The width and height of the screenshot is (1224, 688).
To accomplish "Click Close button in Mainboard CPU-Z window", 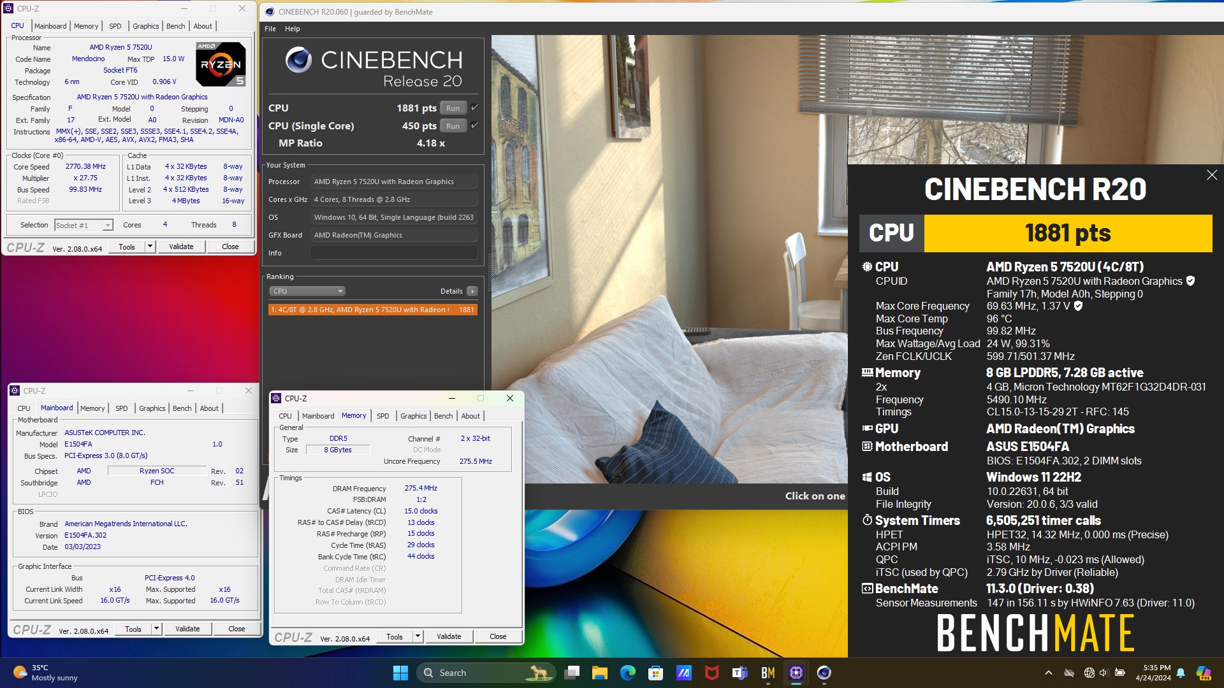I will [237, 629].
